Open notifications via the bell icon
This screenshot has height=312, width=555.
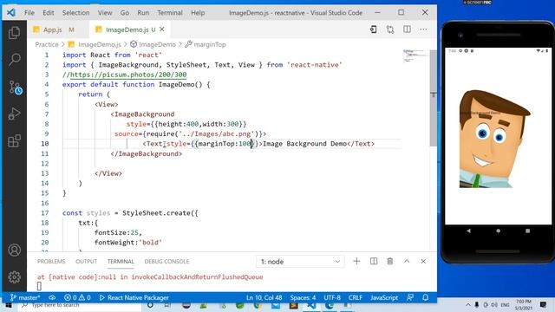pyautogui.click(x=426, y=297)
